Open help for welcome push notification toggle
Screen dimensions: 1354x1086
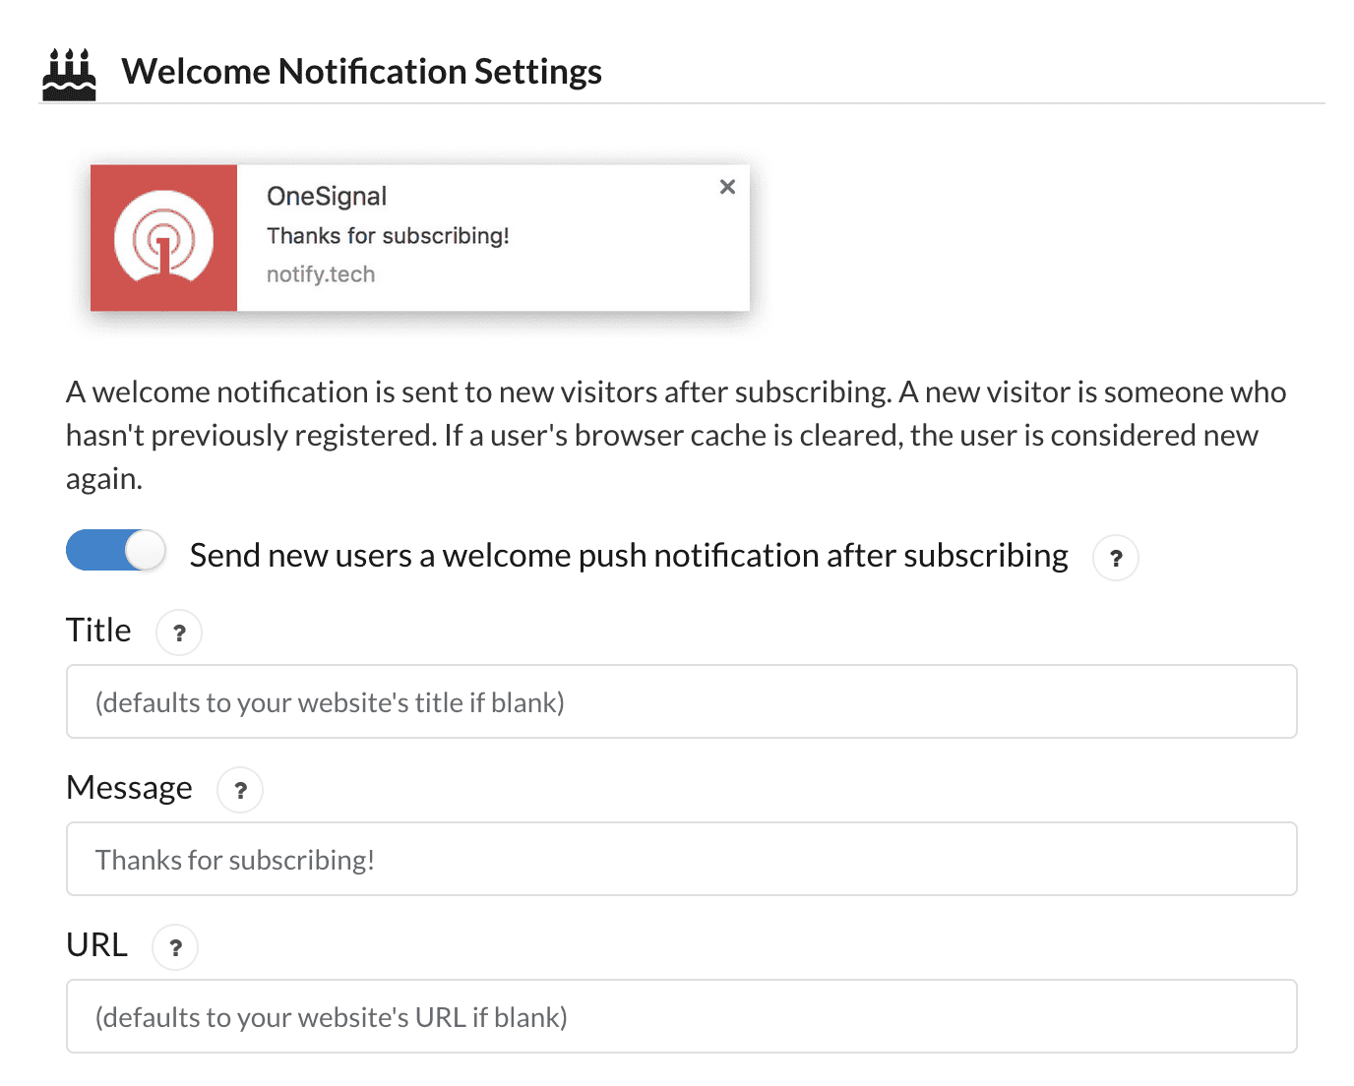1116,559
